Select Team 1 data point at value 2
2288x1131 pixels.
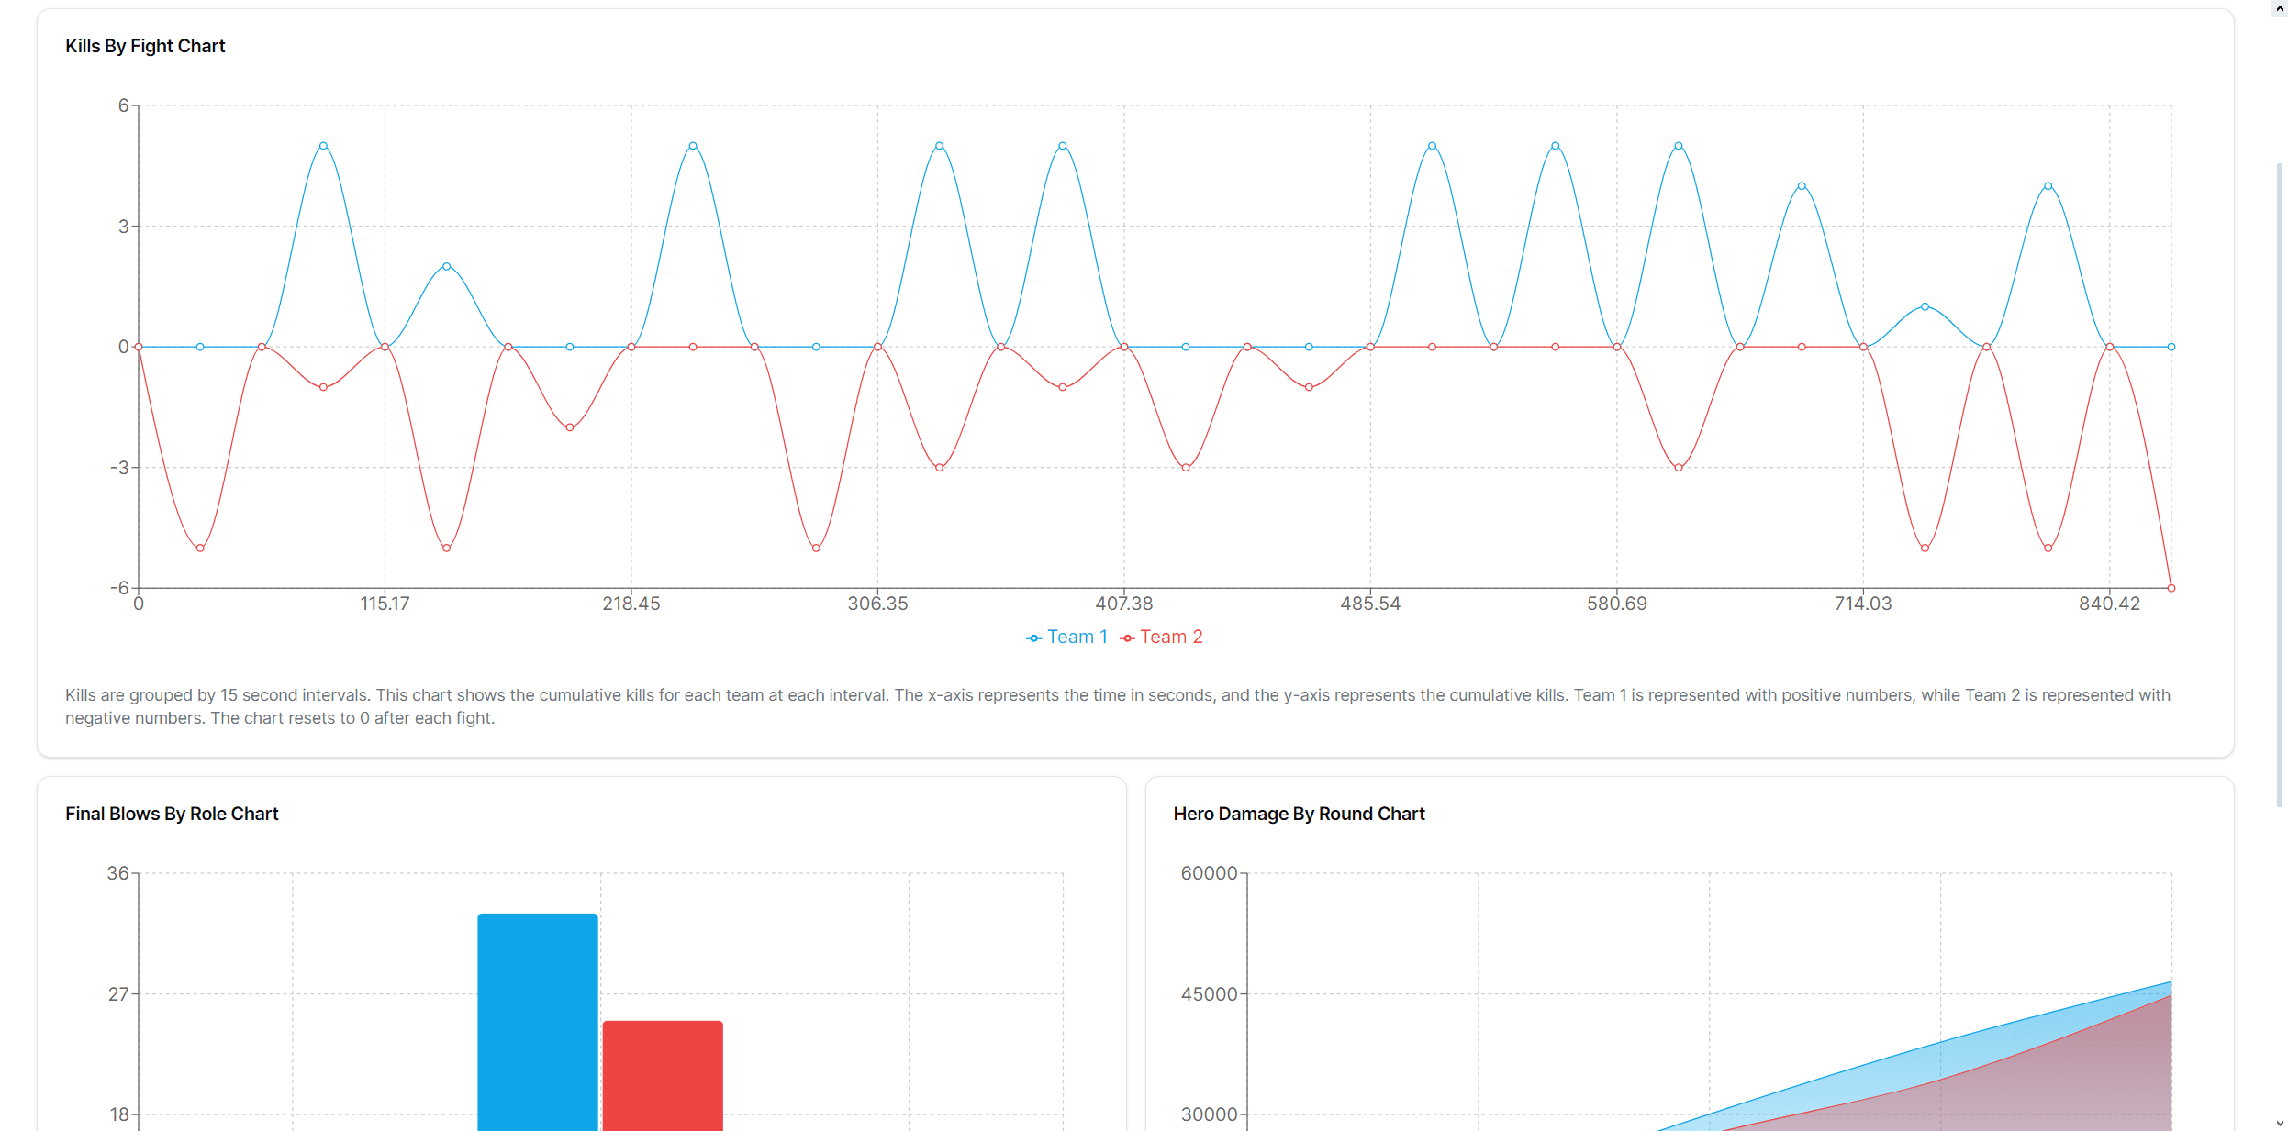pyautogui.click(x=447, y=266)
